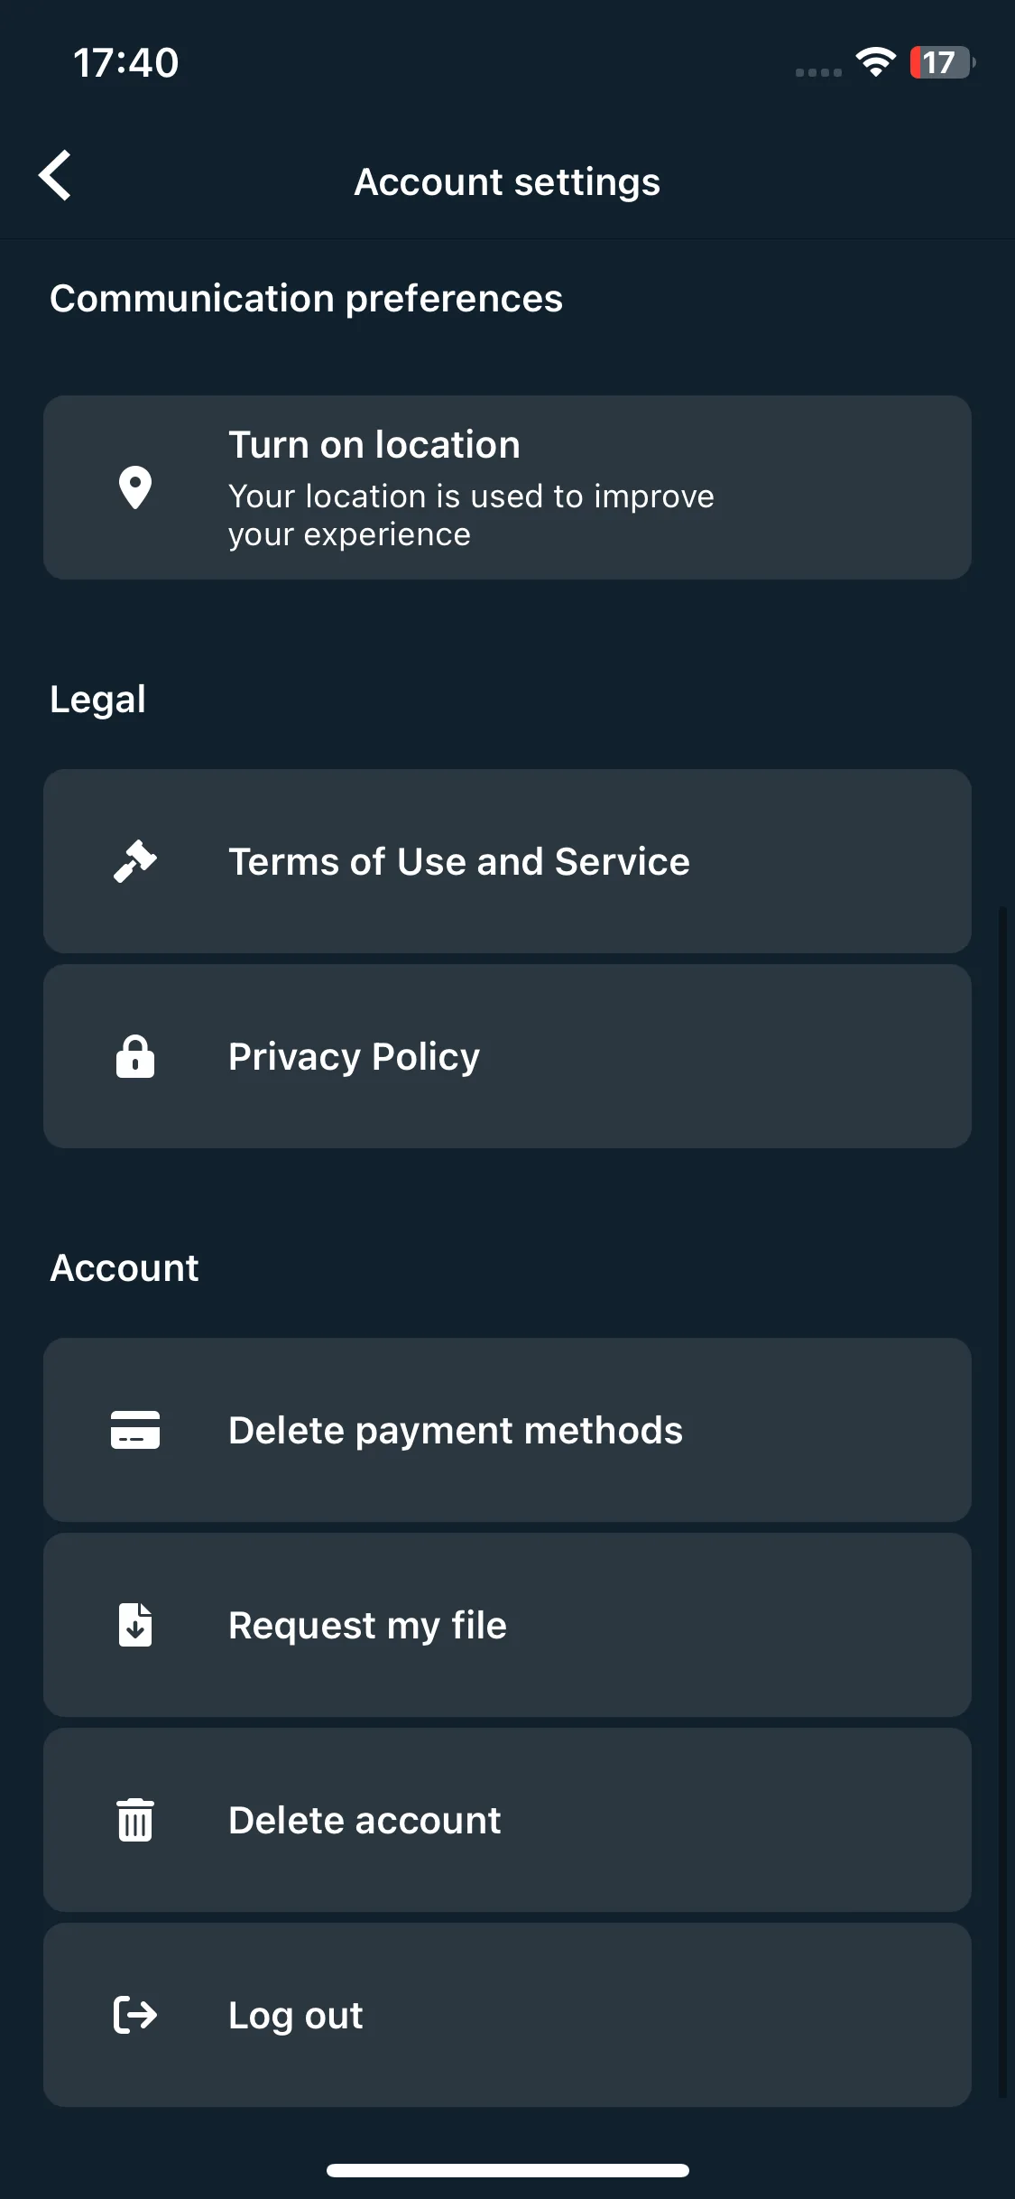Tap the home indicator bar at bottom
The height and width of the screenshot is (2199, 1015).
coord(508,2170)
